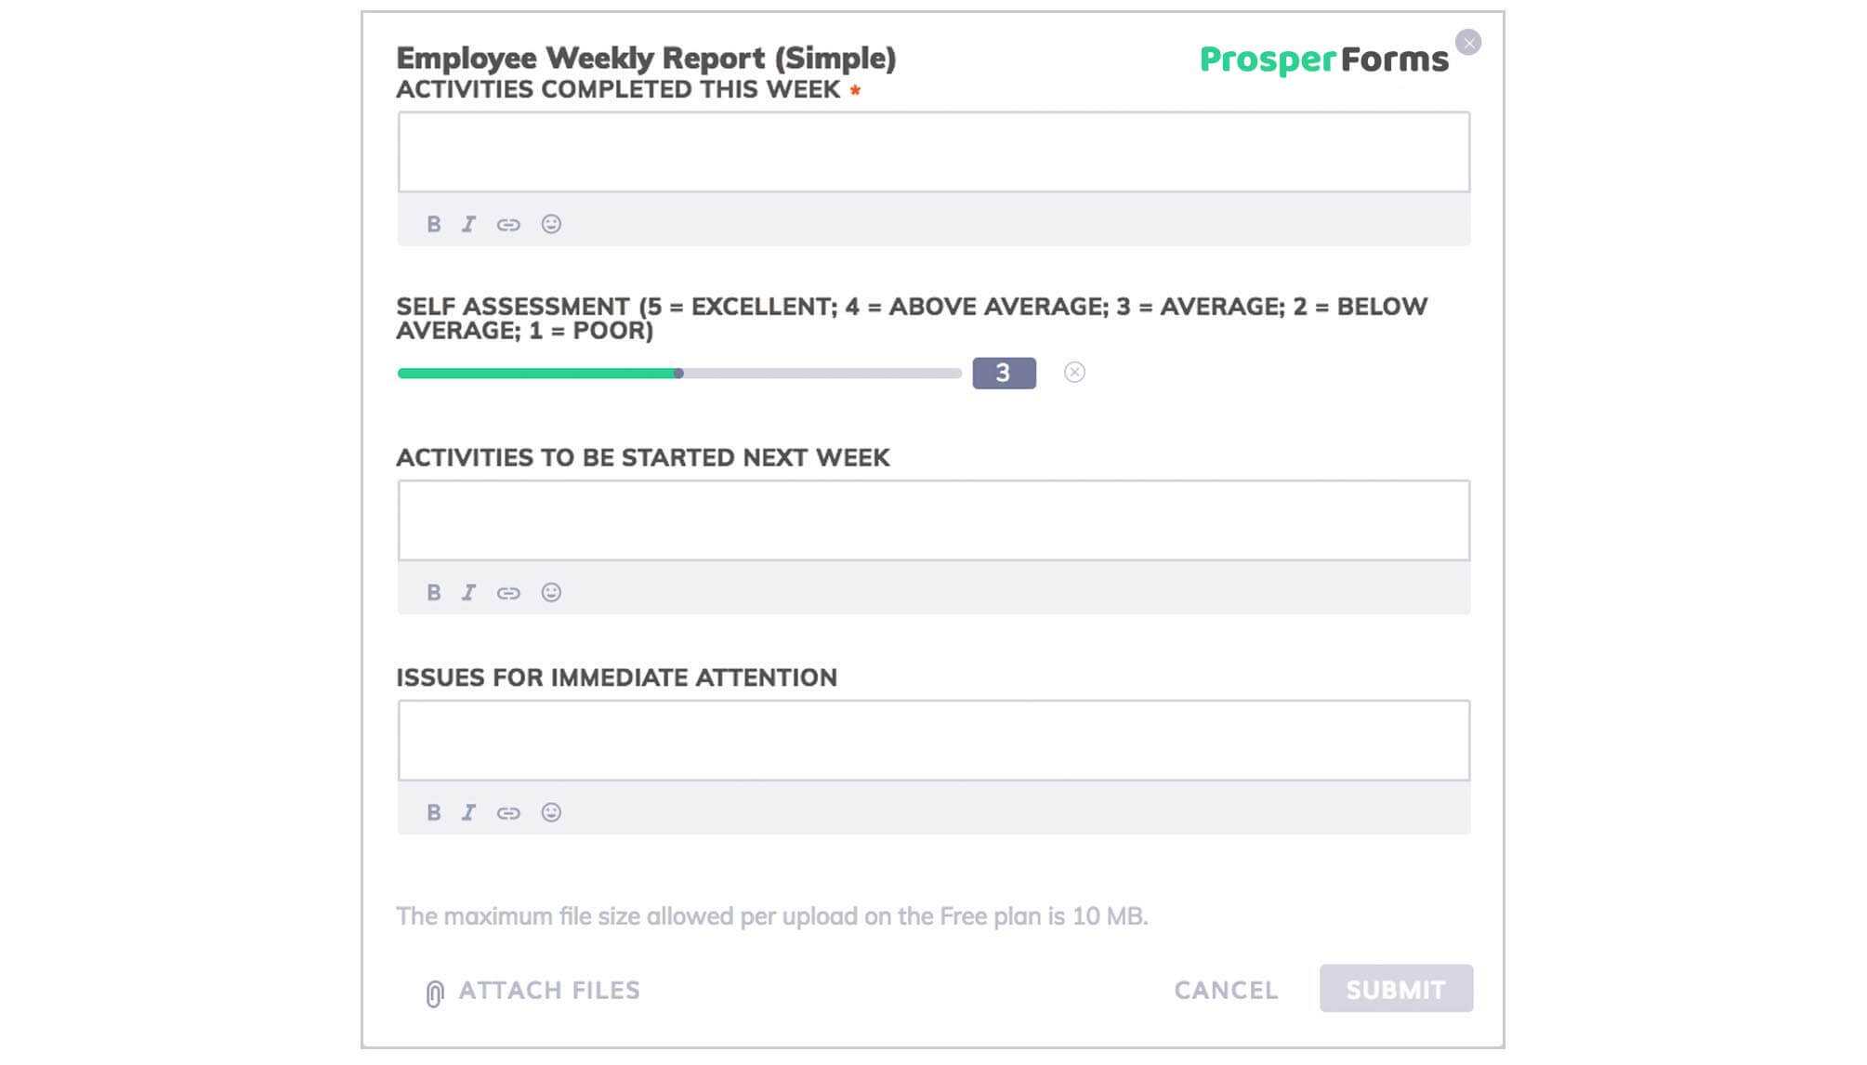Click the Bold icon in Activities next week
Viewport: 1867px width, 1065px height.
433,591
